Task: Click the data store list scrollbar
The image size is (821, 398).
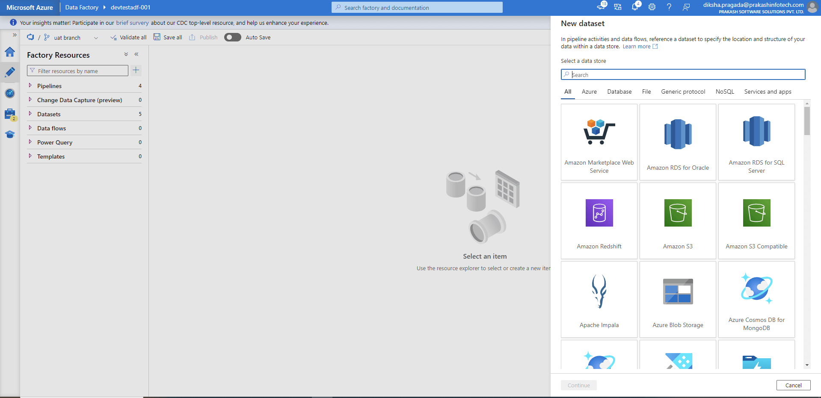Action: (807, 121)
